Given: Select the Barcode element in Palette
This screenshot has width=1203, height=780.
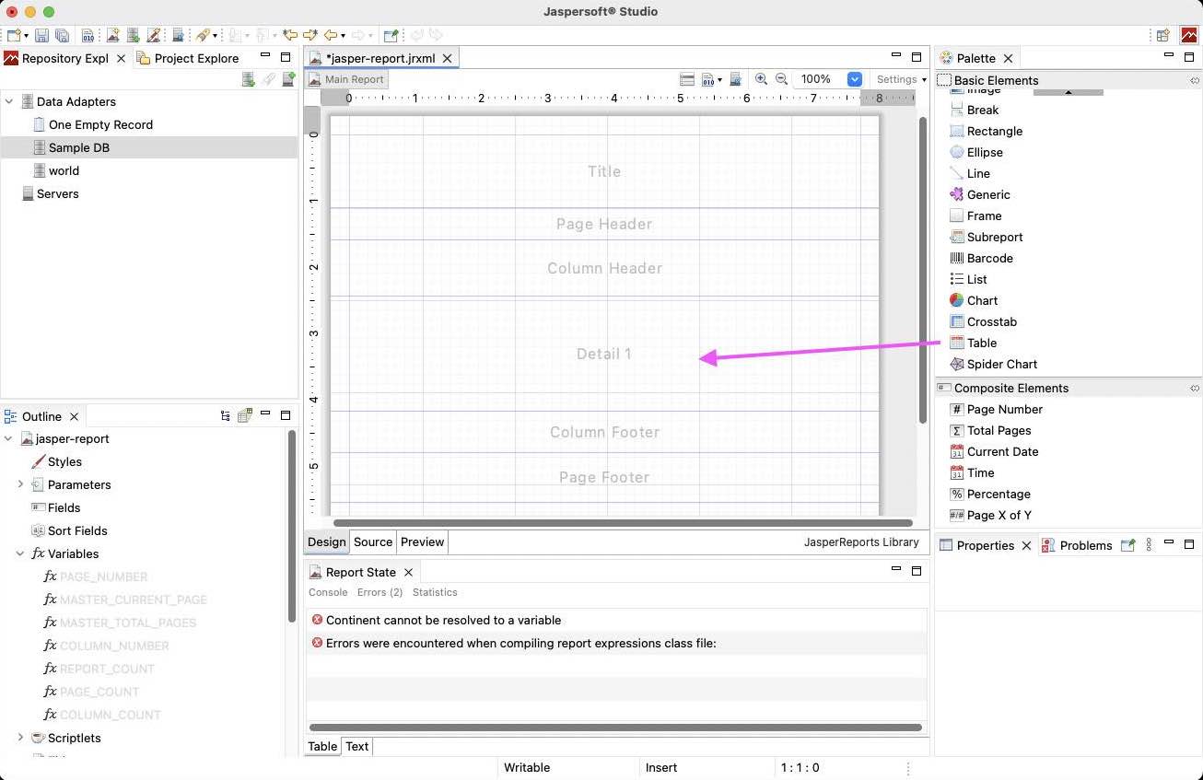Looking at the screenshot, I should 981,258.
